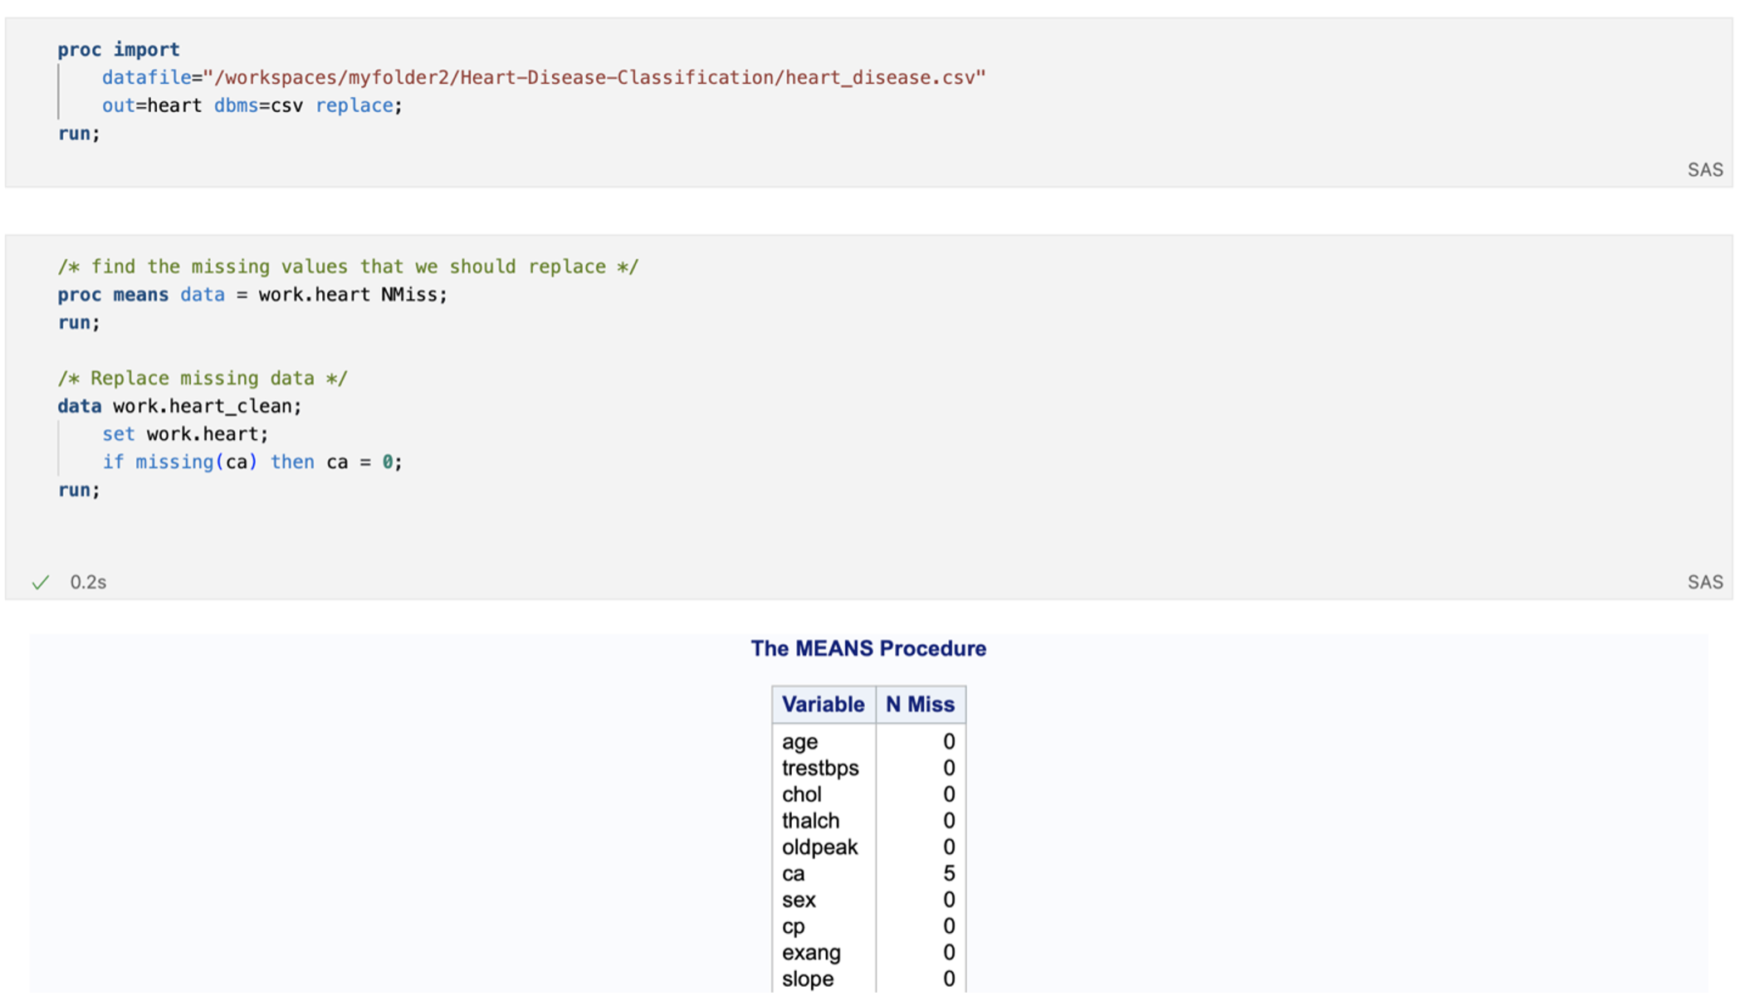Click the 'if missing(ca) then ca = 0;' line

pyautogui.click(x=252, y=462)
